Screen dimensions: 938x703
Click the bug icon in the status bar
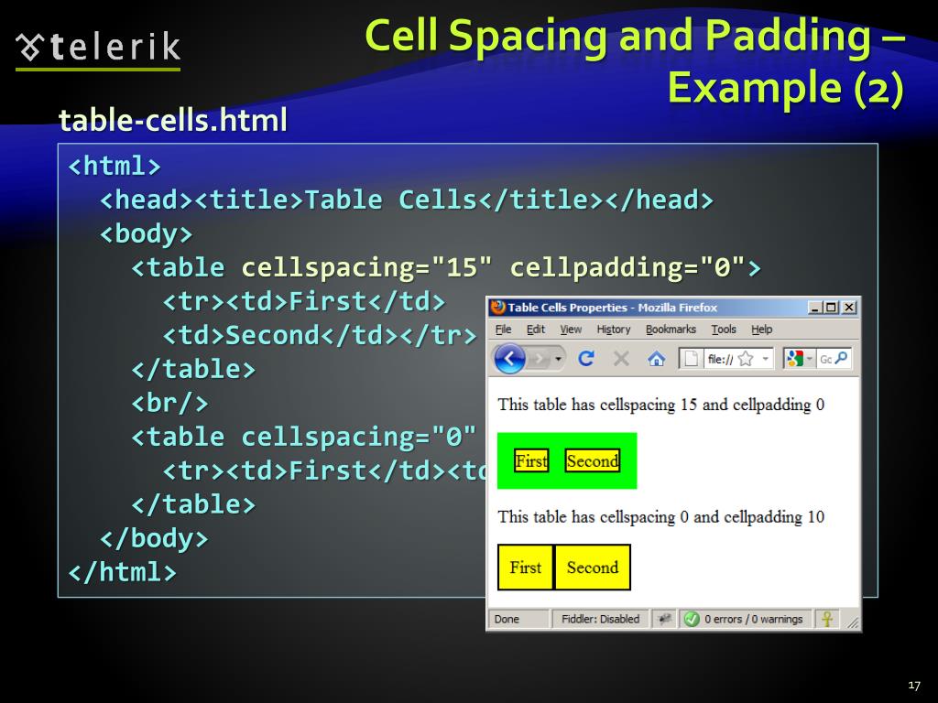663,620
